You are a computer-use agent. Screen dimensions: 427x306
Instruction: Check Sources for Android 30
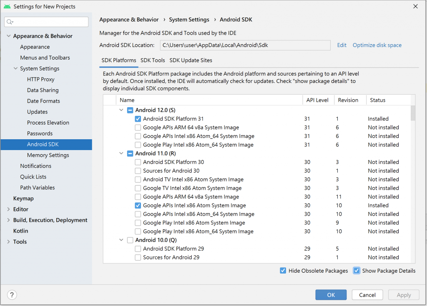[x=138, y=171]
